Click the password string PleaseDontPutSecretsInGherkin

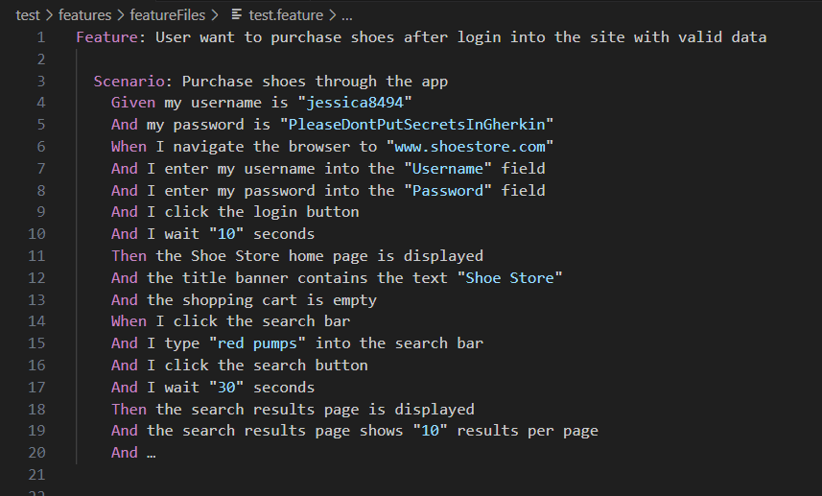coord(417,125)
